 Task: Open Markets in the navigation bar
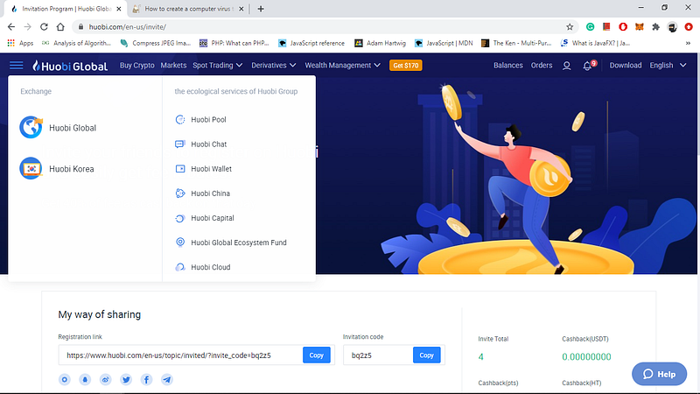pos(173,65)
